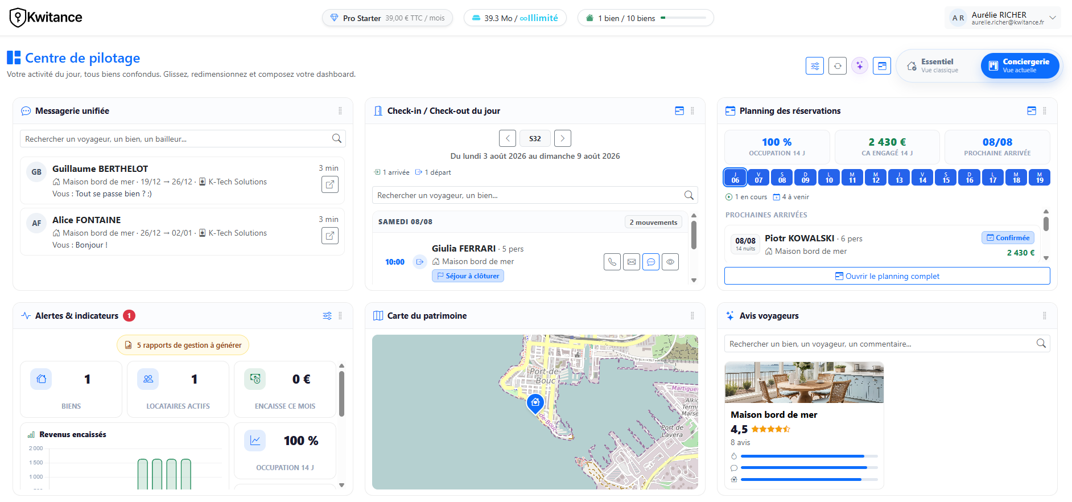
Task: Open Alice FONTAINE conversation external link icon
Action: (330, 236)
